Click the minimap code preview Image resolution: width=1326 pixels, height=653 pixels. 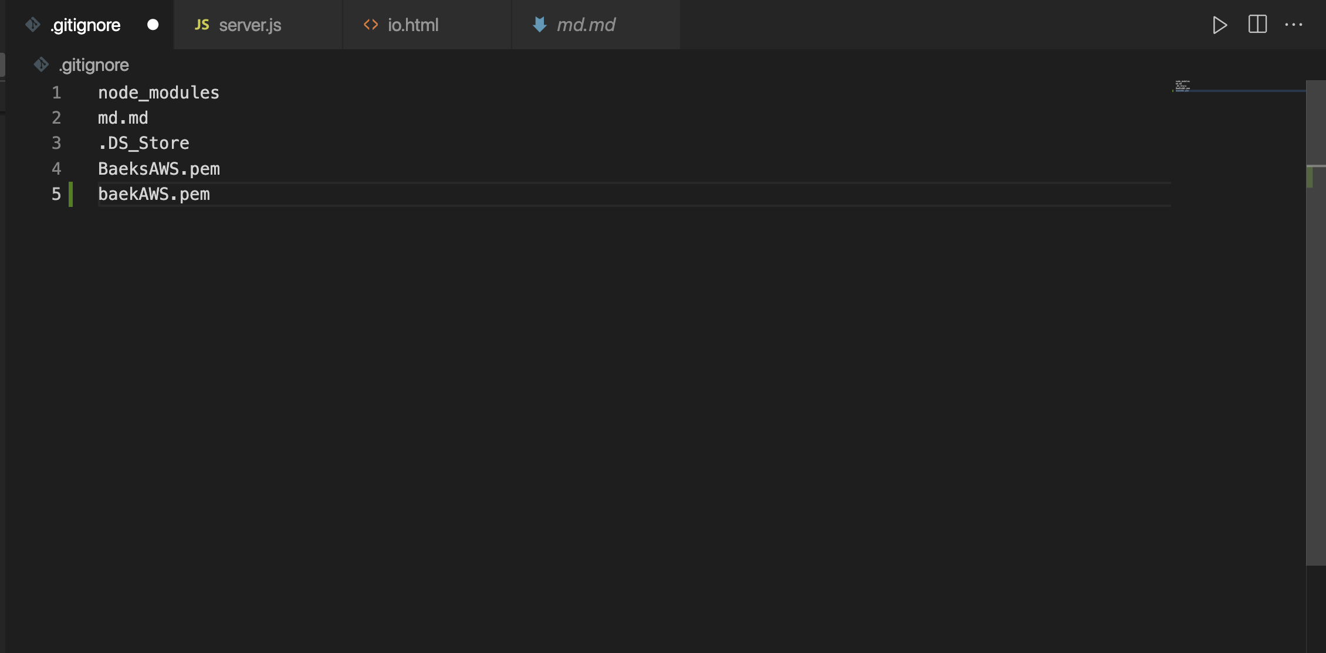[1183, 86]
